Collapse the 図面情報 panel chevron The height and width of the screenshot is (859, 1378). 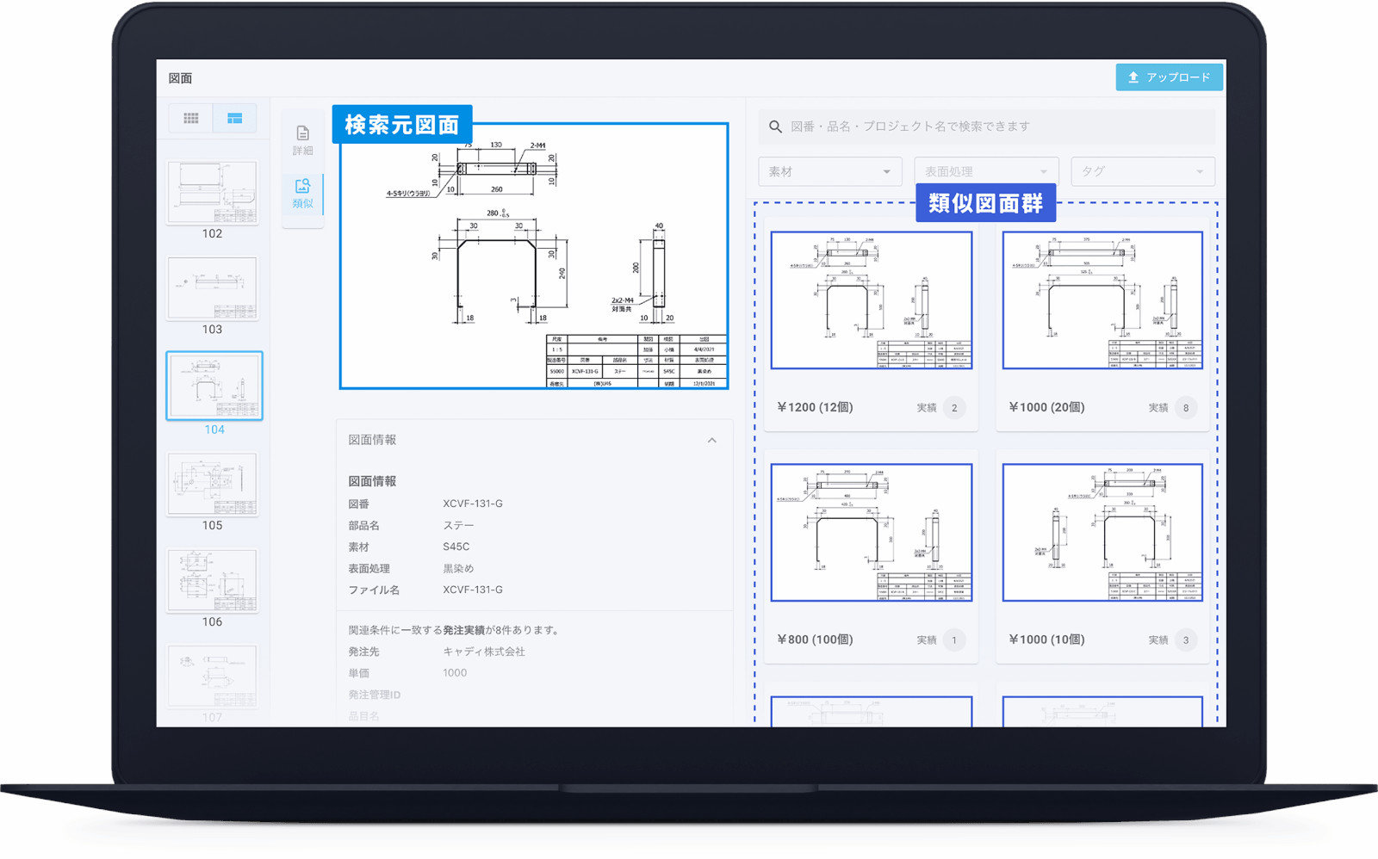tap(711, 440)
